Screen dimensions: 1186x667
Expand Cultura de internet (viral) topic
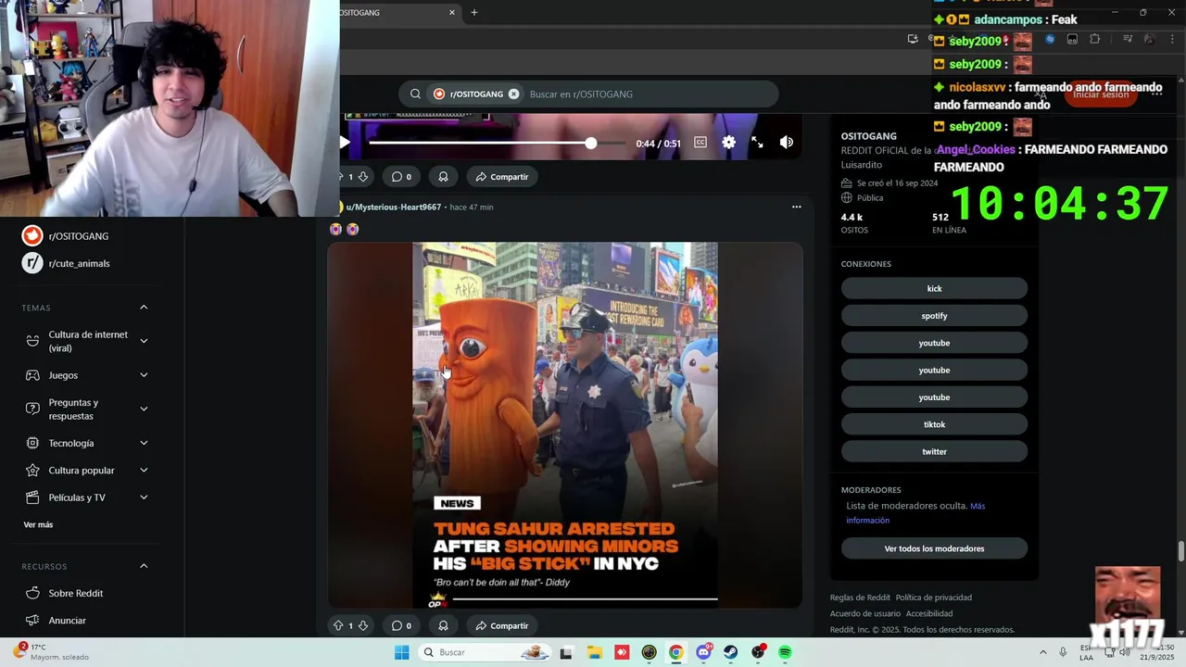144,341
